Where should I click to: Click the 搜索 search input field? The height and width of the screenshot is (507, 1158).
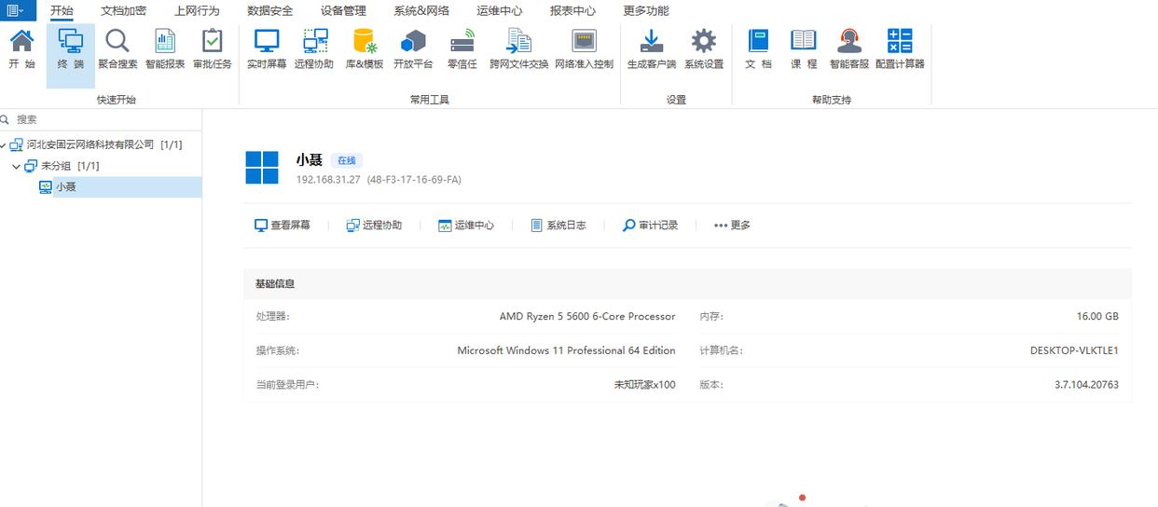103,119
